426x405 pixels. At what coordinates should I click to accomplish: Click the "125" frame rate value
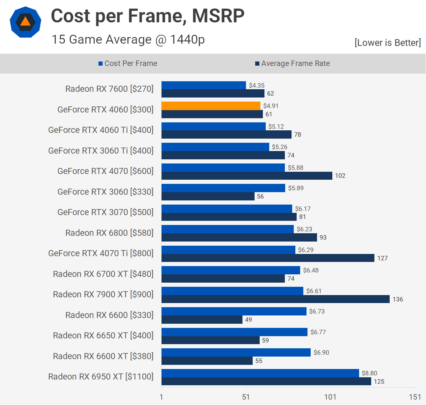coord(379,381)
